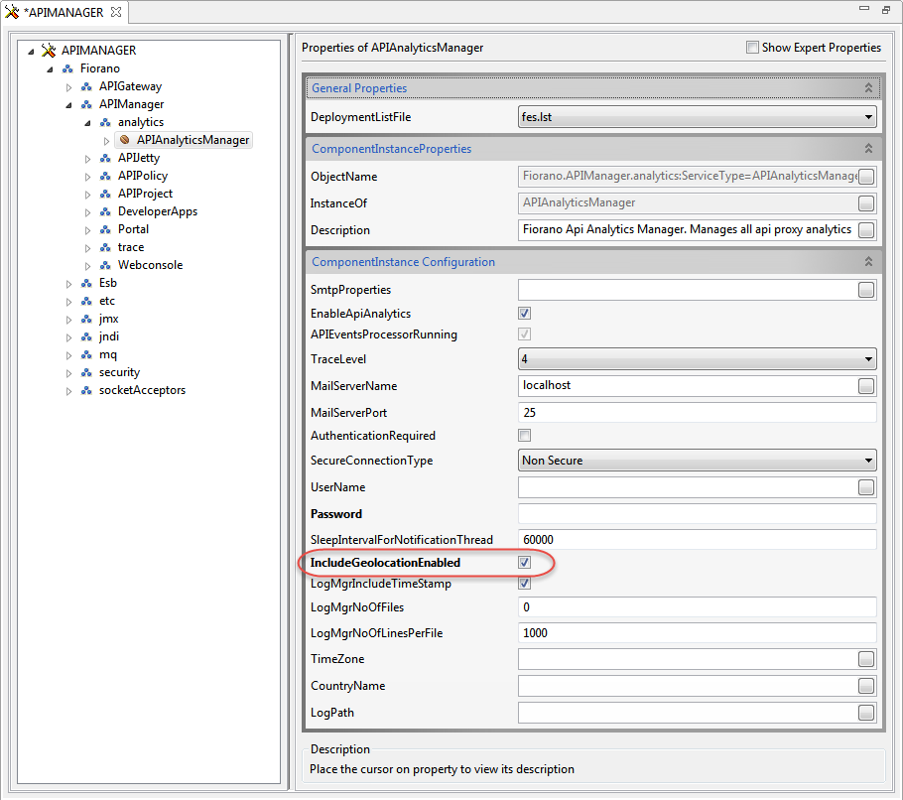Image resolution: width=903 pixels, height=800 pixels.
Task: Open editor button for Description field
Action: (866, 230)
